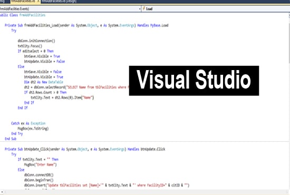This screenshot has height=195, width=290.
Task: Click the frmAddFacilities_Load sub declaration
Action: [x=86, y=25]
